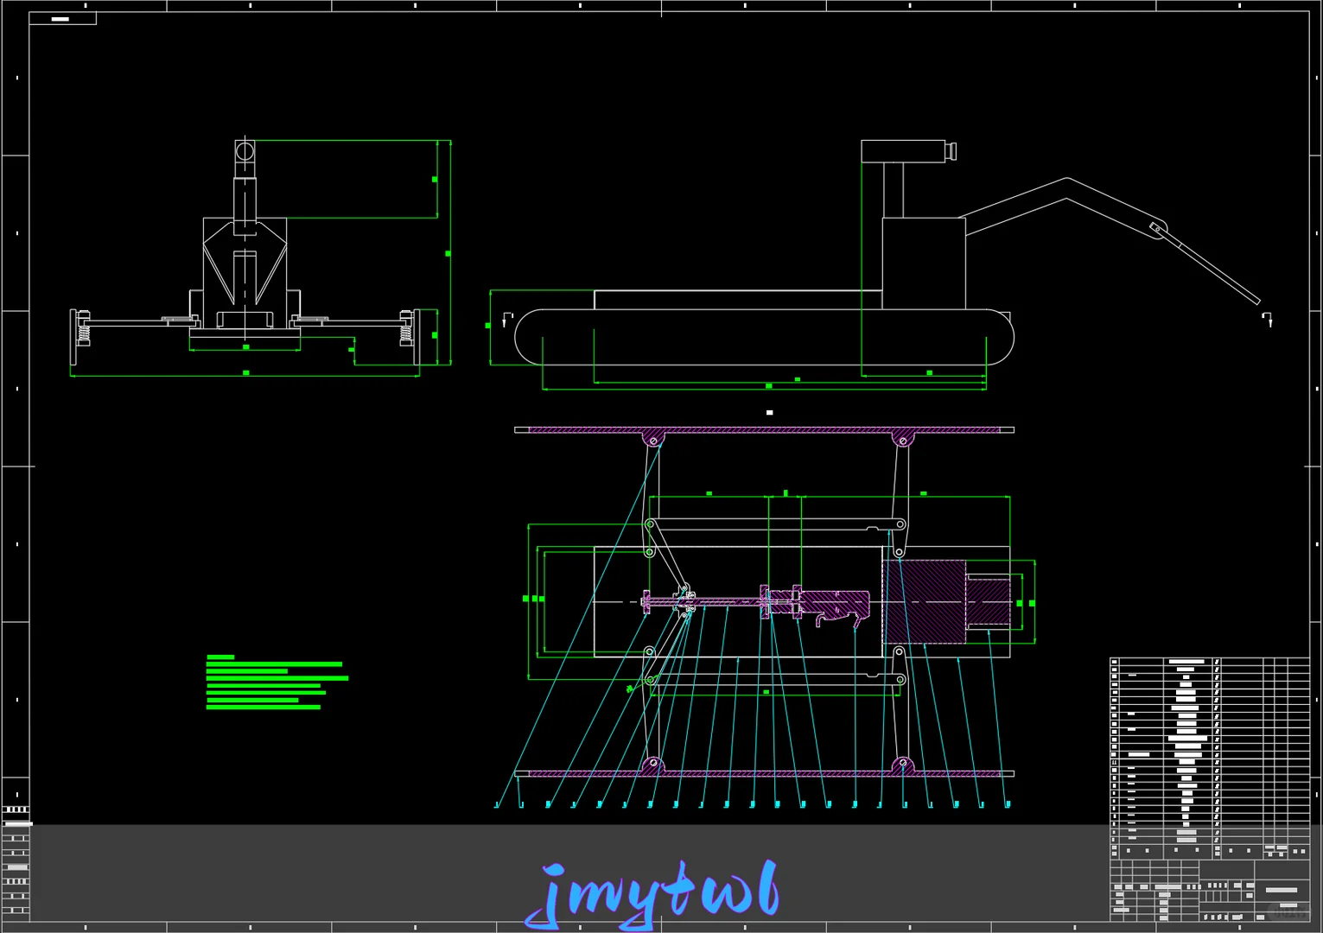Viewport: 1323px width, 933px height.
Task: Click the small label box in the frame corner
Action: click(x=62, y=18)
